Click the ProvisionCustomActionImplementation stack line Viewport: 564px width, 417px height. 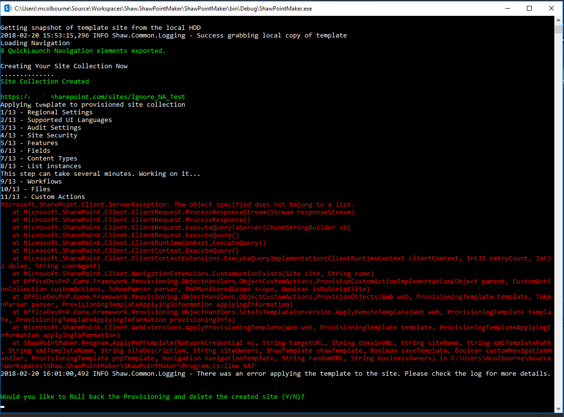[x=276, y=285]
